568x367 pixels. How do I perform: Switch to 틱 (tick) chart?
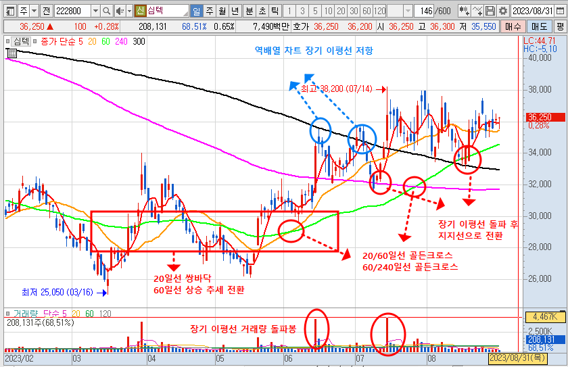point(275,11)
